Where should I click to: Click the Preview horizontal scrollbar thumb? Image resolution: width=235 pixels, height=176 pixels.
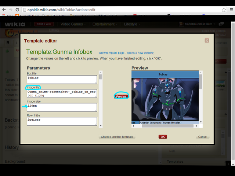point(168,126)
